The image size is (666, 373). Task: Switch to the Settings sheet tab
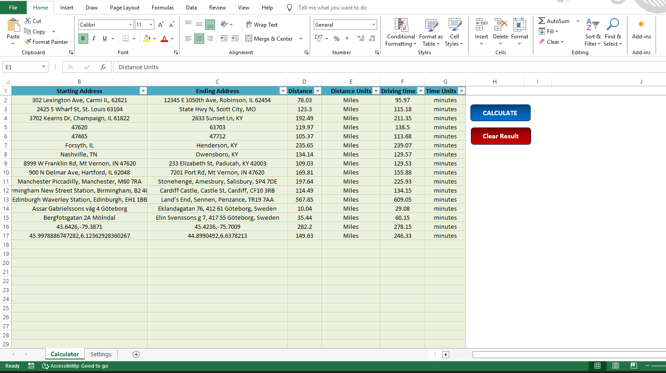tap(101, 354)
